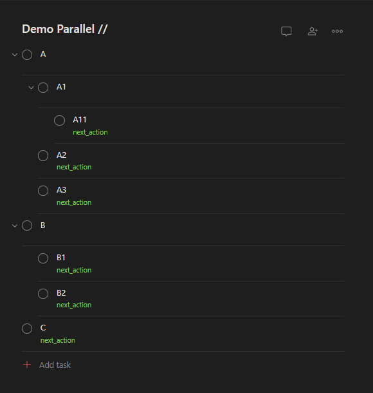
Task: Click the share project person icon
Action: [x=313, y=32]
